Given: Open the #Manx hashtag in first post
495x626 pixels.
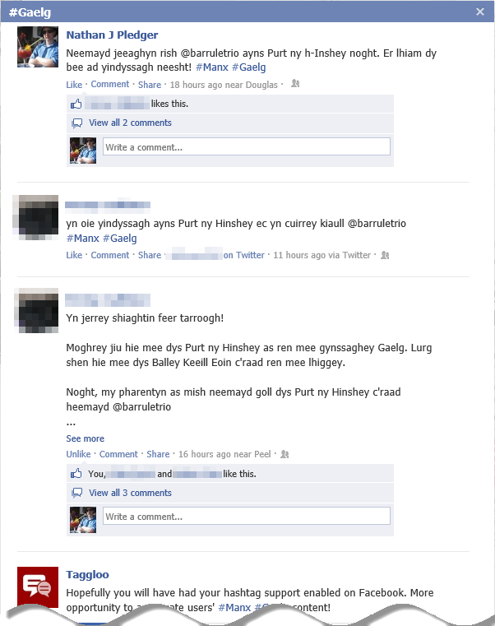Looking at the screenshot, I should [x=212, y=67].
